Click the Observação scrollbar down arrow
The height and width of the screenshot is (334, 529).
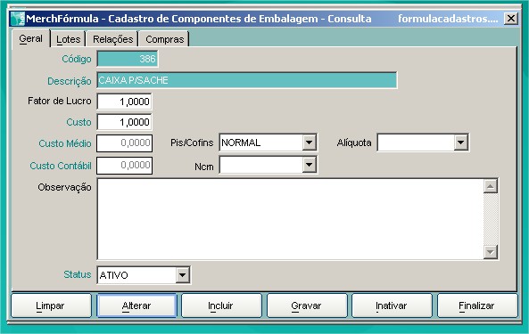click(x=491, y=252)
